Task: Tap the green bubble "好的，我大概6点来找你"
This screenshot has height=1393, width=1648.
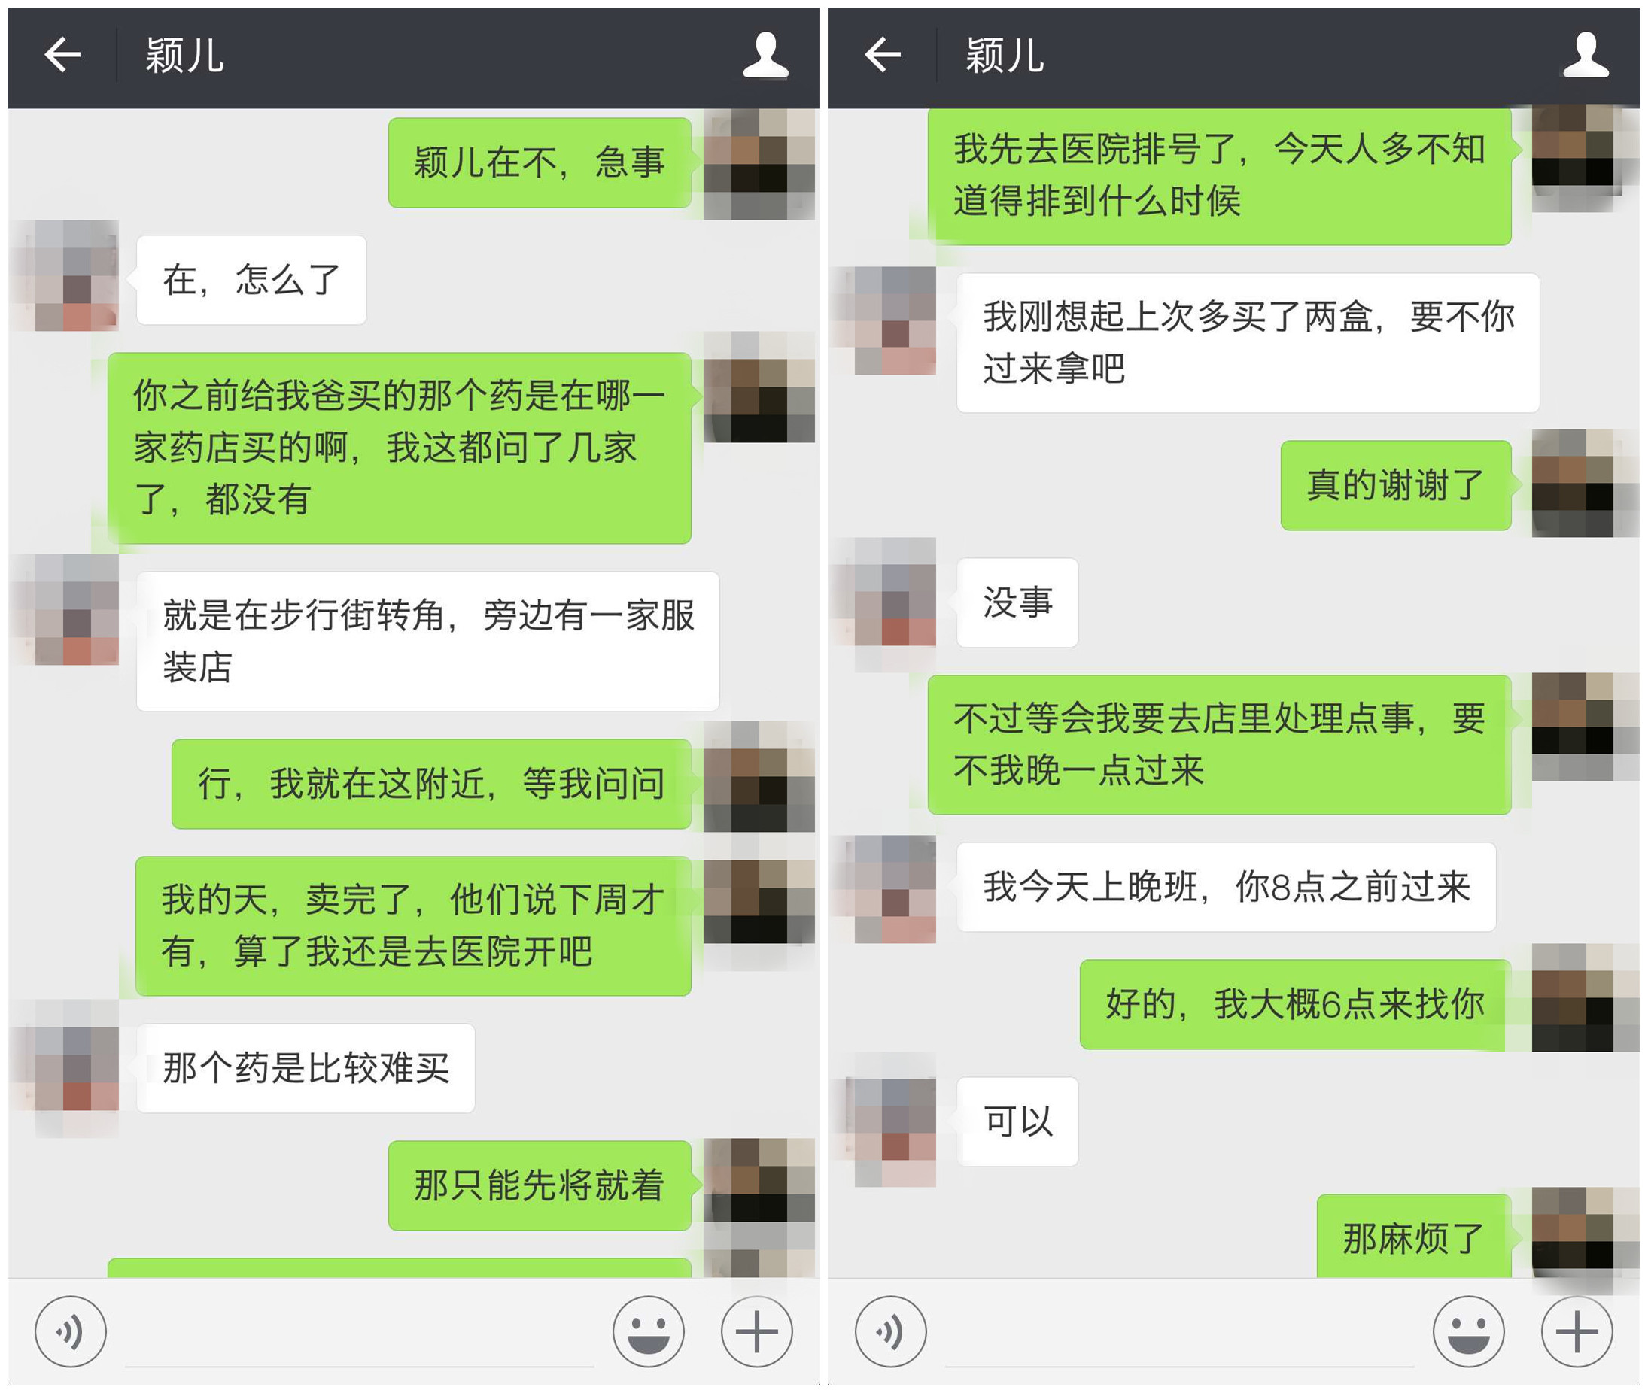Action: [1296, 1004]
